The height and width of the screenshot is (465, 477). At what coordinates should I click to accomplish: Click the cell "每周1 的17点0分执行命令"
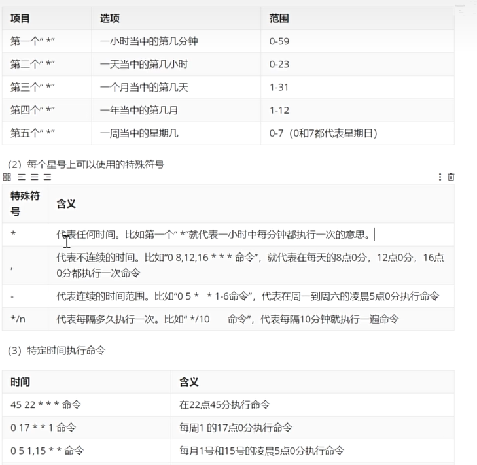tap(313, 428)
